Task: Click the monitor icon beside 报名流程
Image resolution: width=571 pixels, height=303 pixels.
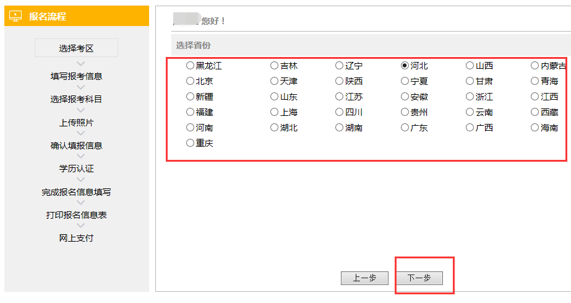Action: pos(16,16)
